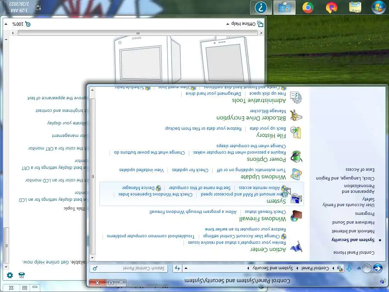This screenshot has width=389, height=292.
Task: Click the taskbar clock showing 1:29 AM
Action: click(x=20, y=7)
